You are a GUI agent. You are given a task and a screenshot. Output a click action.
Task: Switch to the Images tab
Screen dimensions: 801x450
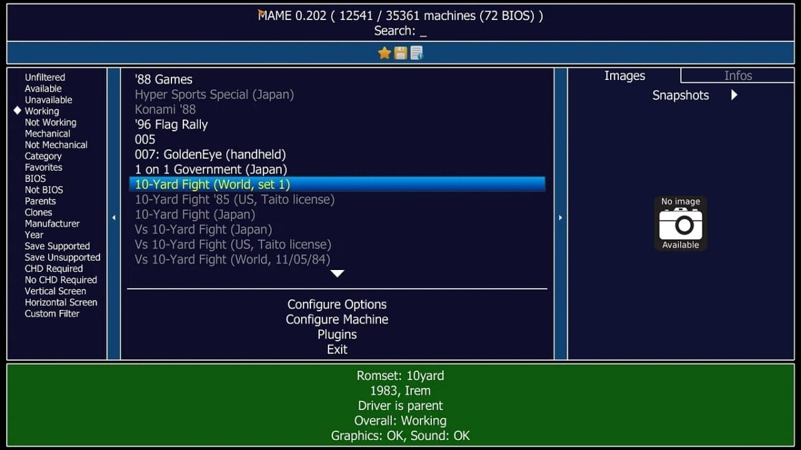click(x=625, y=76)
